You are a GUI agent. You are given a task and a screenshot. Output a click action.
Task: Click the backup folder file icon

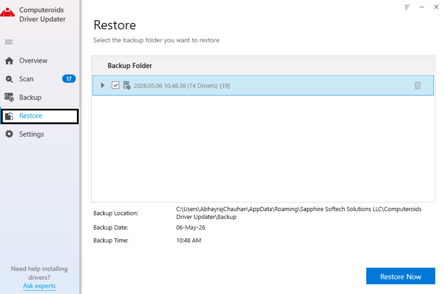pos(127,85)
